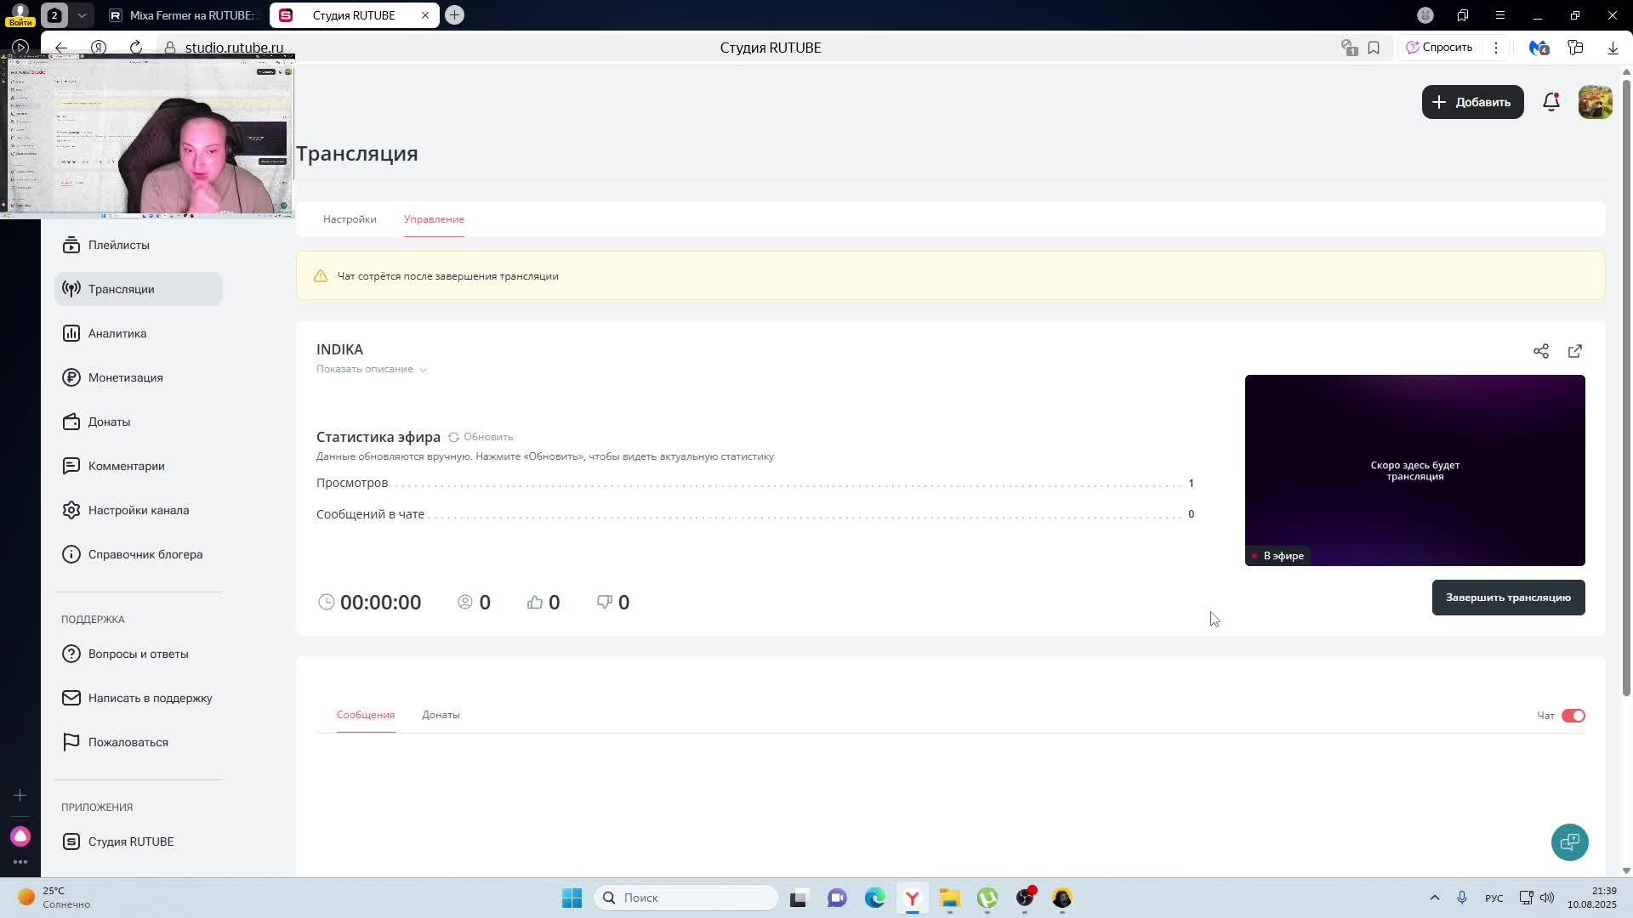Switch to the Донаты tab in chat panel

click(x=441, y=715)
